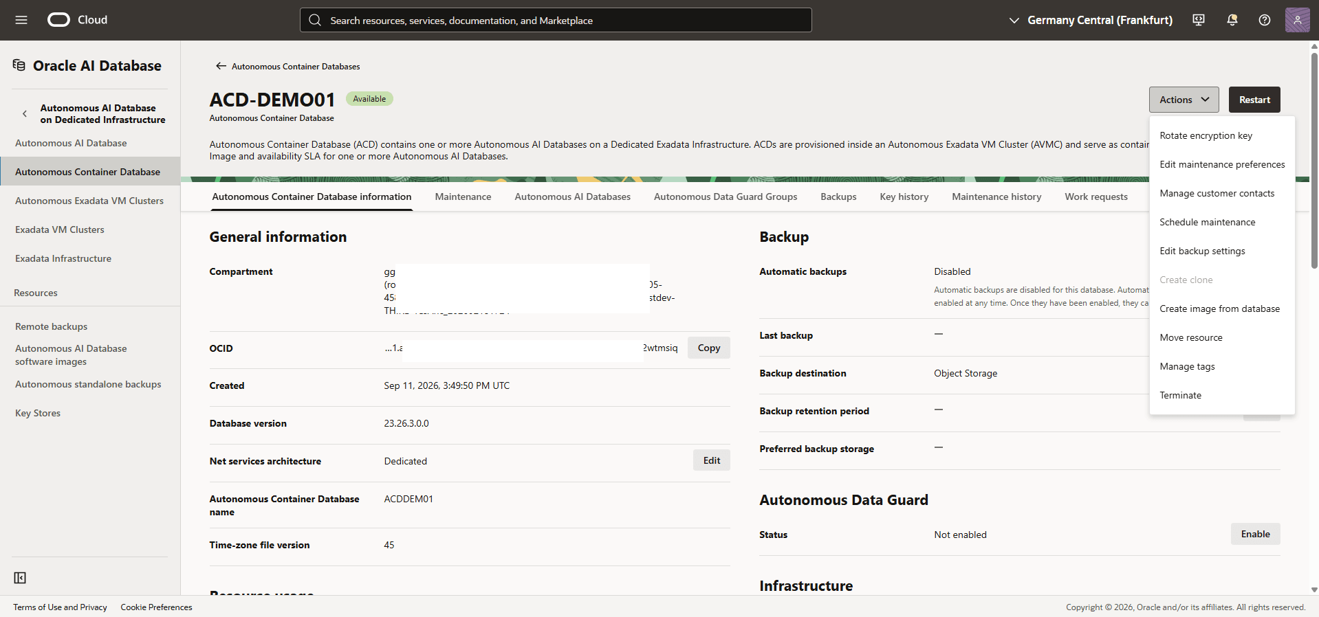This screenshot has width=1319, height=617.
Task: Open the Key history tab
Action: point(904,197)
